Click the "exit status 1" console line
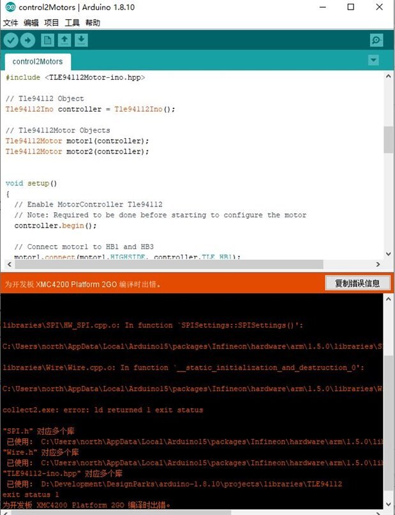Screen dimensions: 395x515 31,495
